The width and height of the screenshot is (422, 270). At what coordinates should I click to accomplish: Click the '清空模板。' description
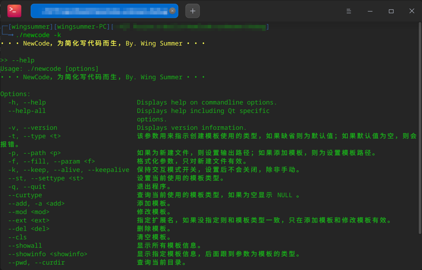pyautogui.click(x=154, y=237)
